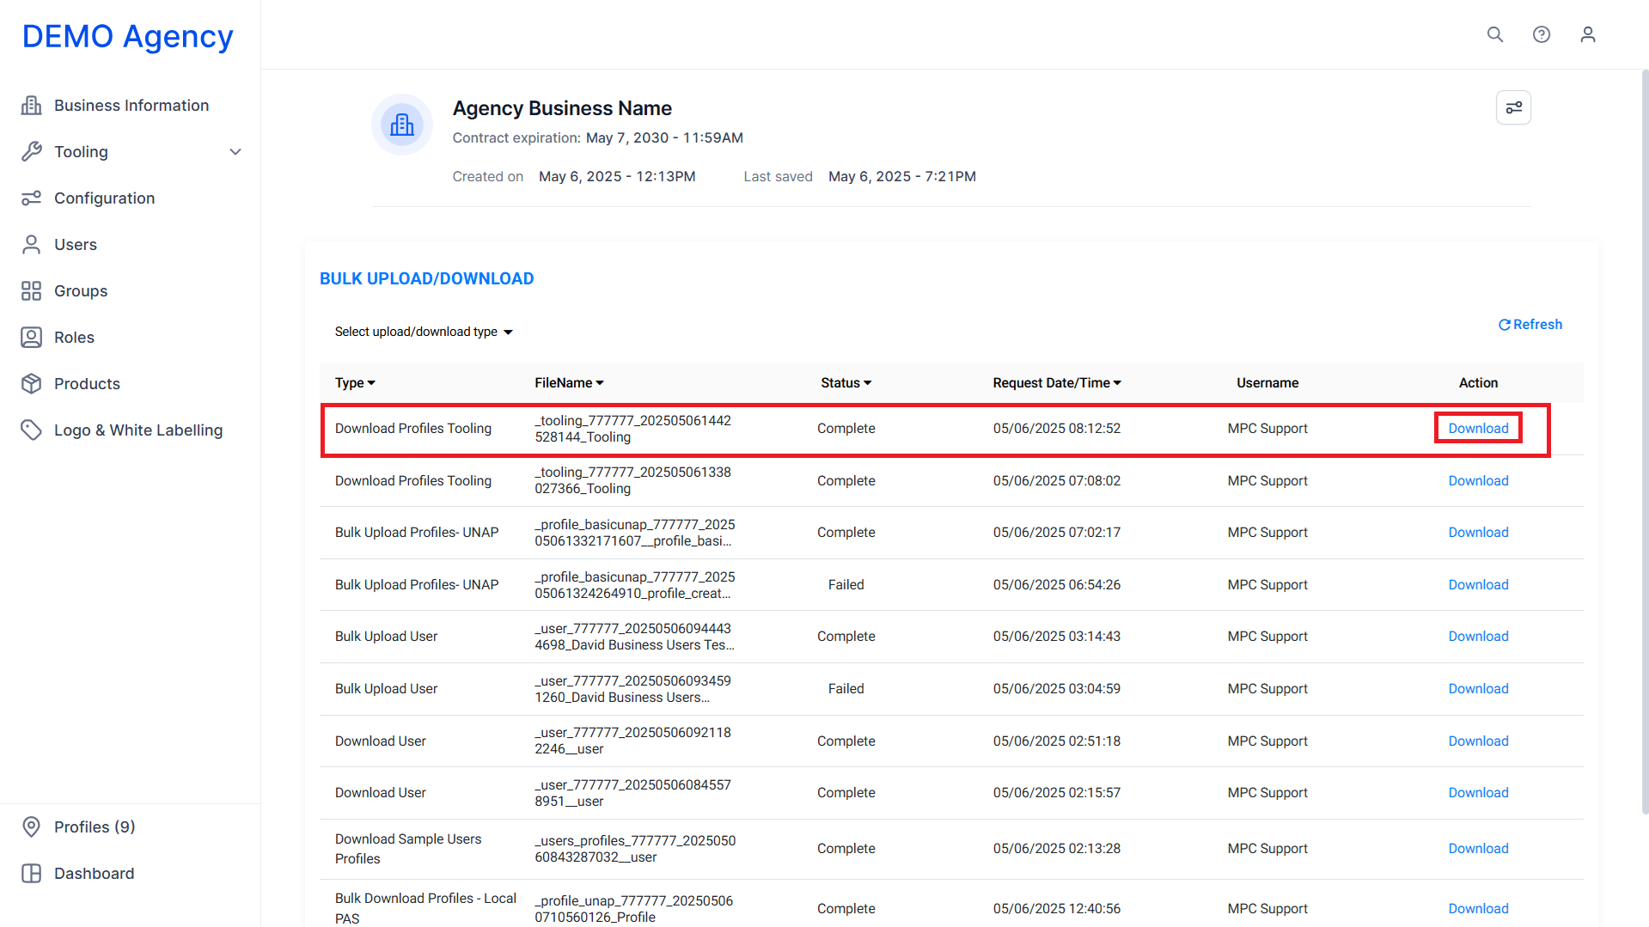1649x927 pixels.
Task: Sort by Request Date/Time column
Action: 1057,383
